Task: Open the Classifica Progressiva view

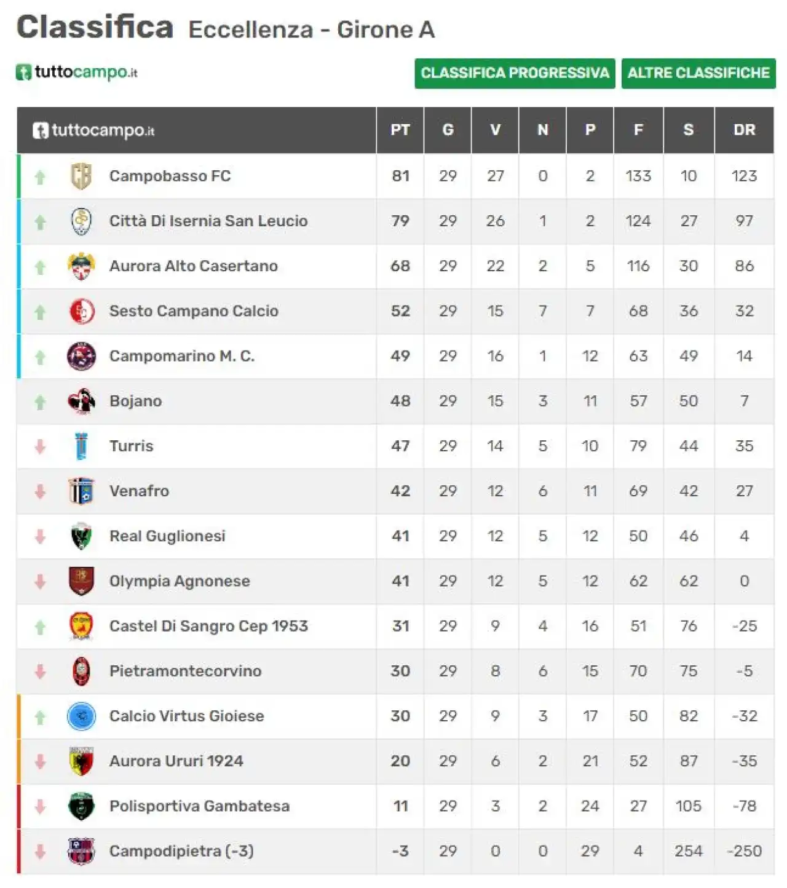Action: click(515, 73)
